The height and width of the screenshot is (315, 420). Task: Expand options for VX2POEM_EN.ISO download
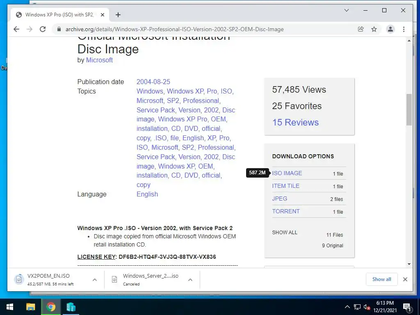pos(95,280)
